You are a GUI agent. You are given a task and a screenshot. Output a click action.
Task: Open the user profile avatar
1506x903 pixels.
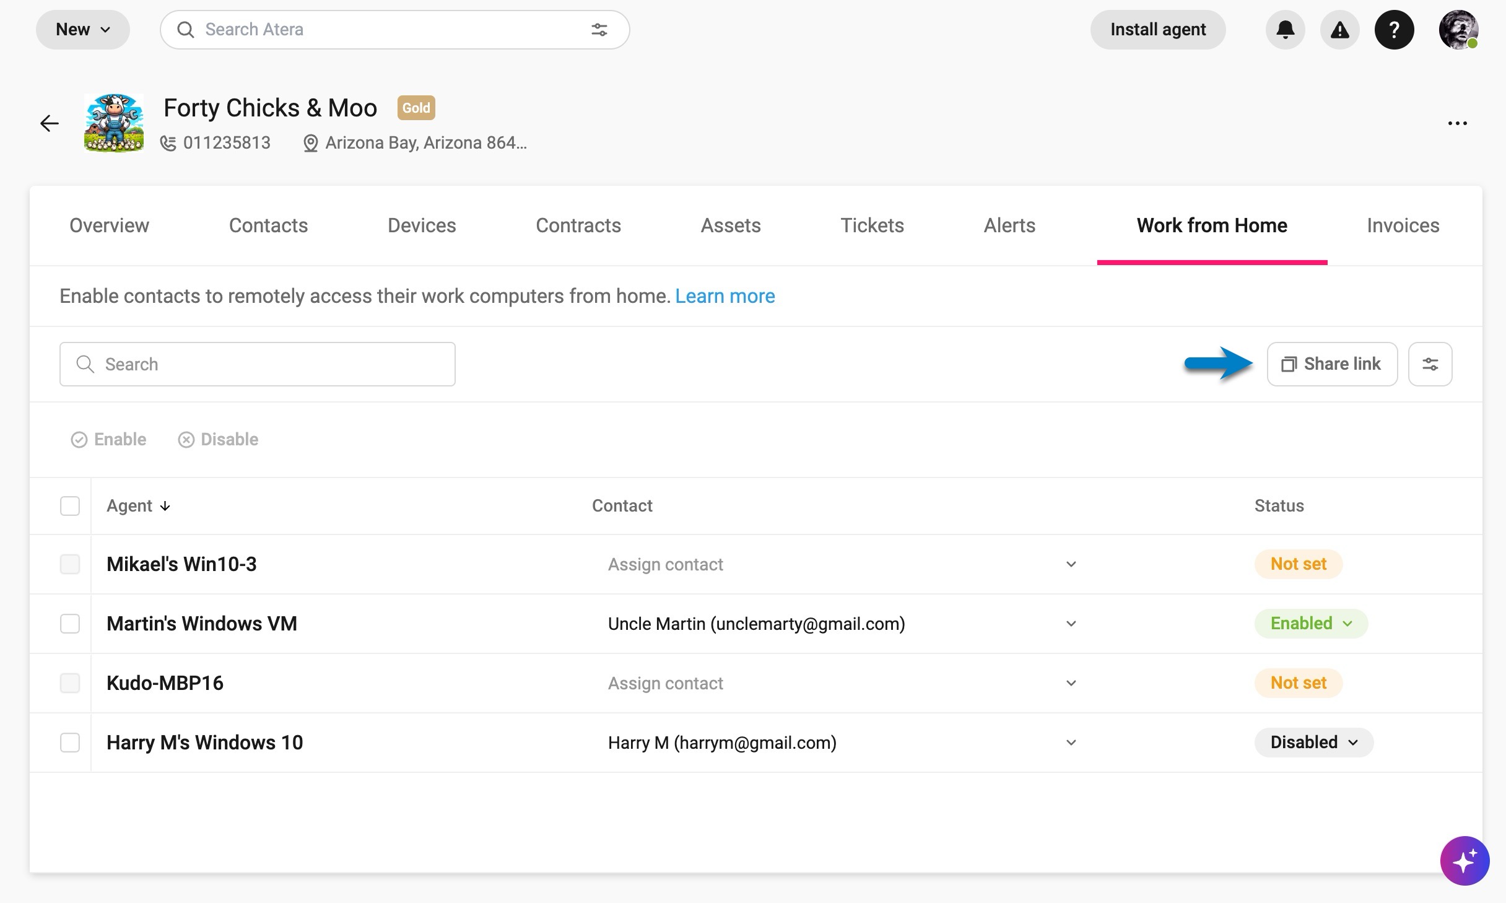coord(1458,30)
